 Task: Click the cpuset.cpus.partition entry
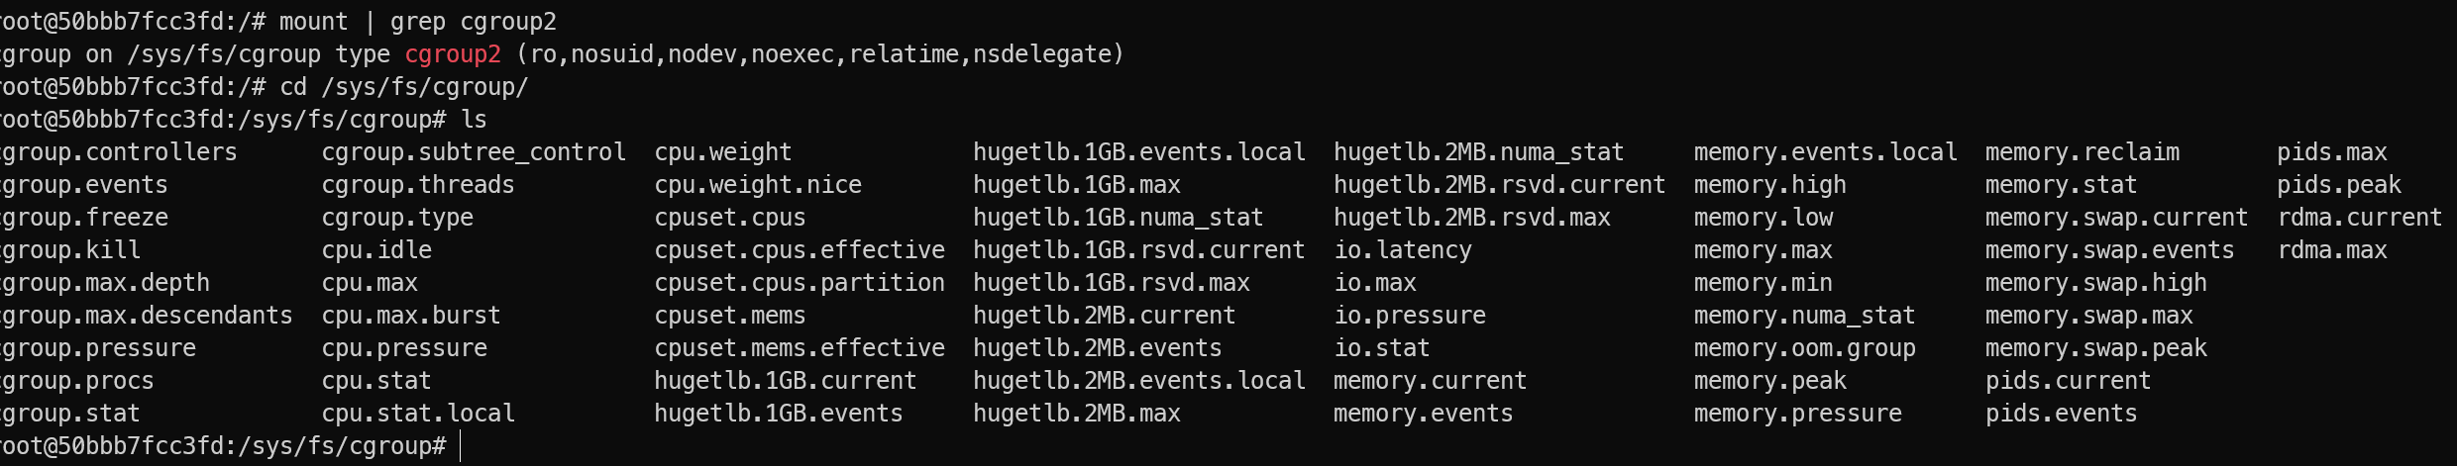point(800,283)
